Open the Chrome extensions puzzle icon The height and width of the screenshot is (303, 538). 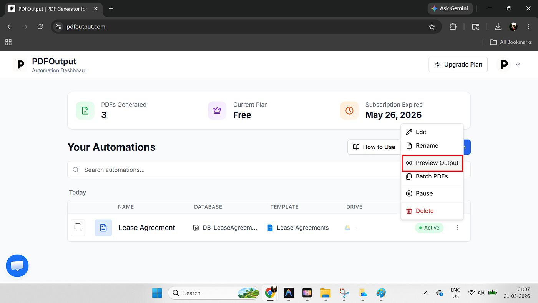453,27
